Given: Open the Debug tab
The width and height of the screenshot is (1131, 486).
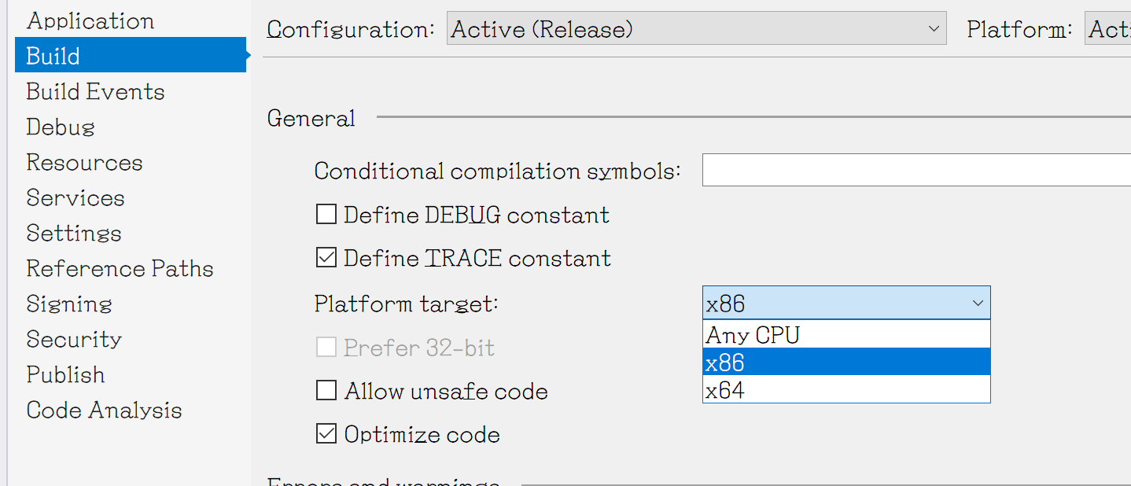Looking at the screenshot, I should tap(61, 127).
